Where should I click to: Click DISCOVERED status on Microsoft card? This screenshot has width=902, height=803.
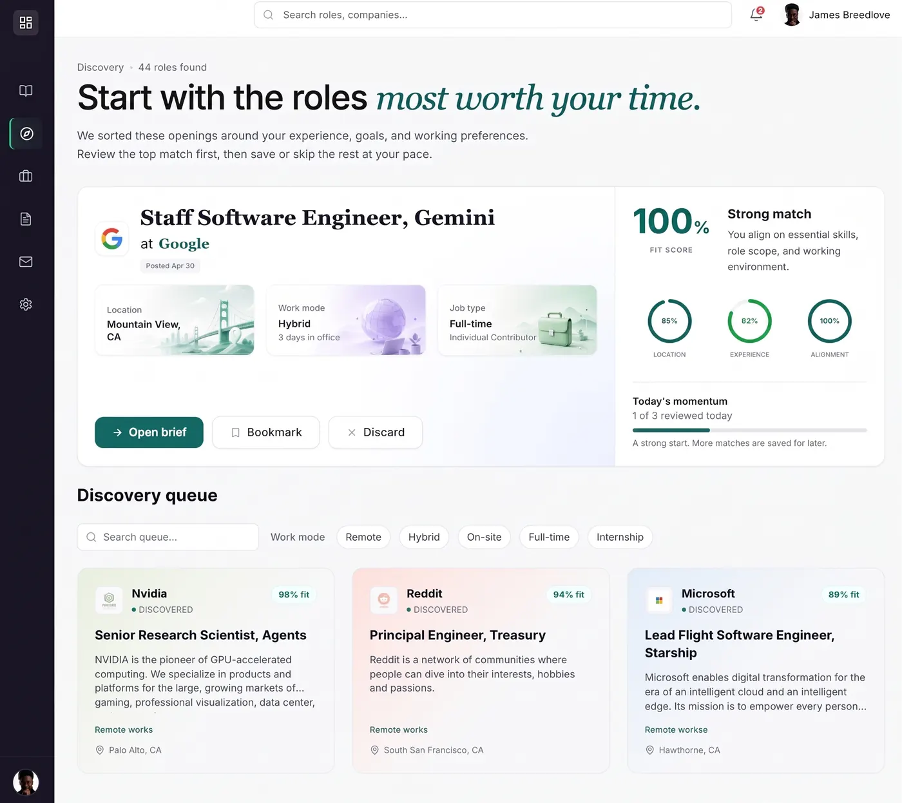(x=713, y=610)
